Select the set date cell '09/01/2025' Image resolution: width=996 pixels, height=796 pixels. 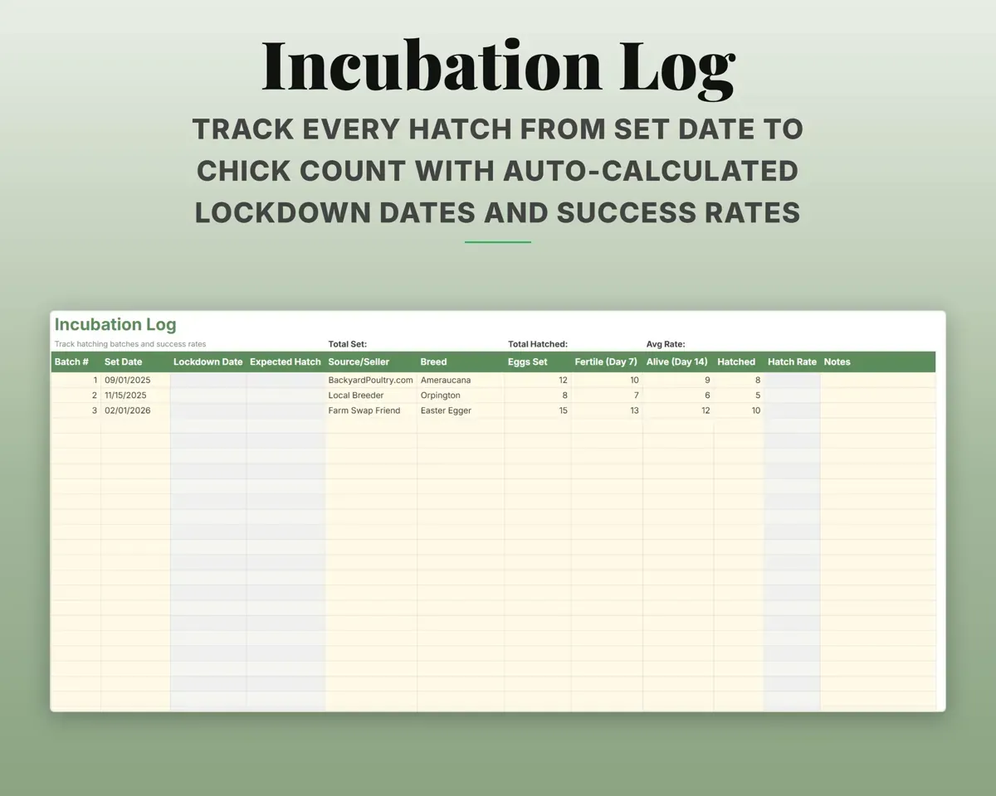pos(135,380)
